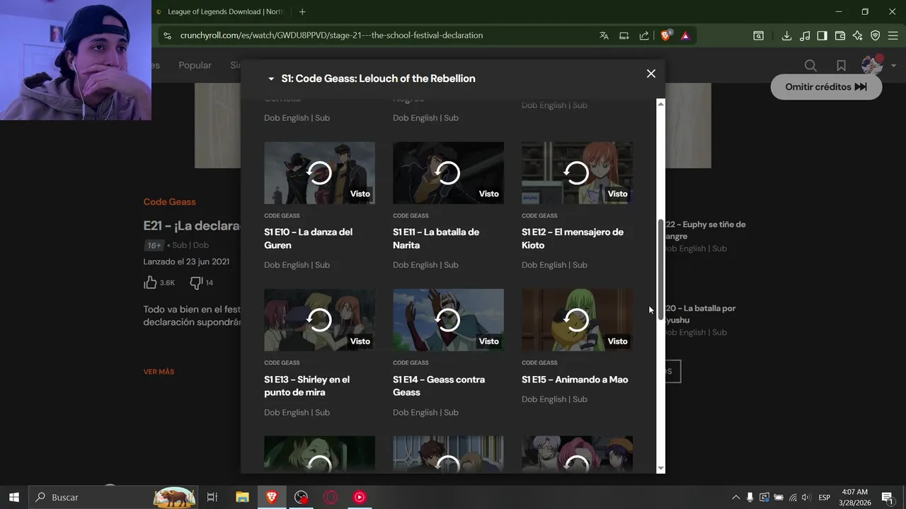Collapse the S1 Code Geass season selector

click(371, 78)
